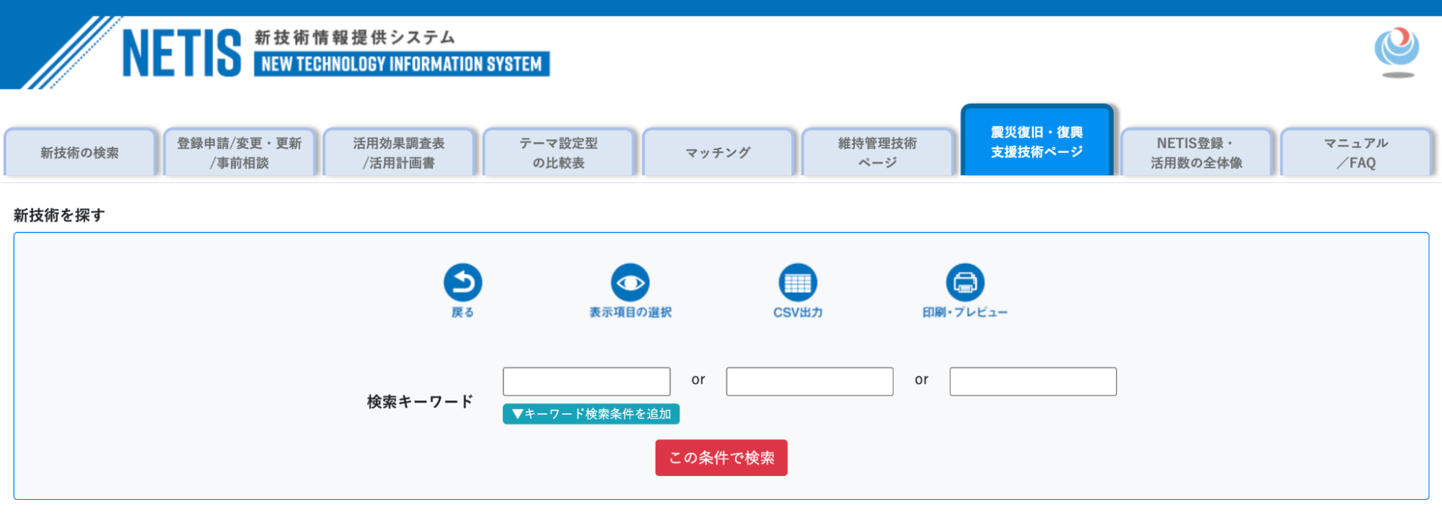Click the third keyword input field
The width and height of the screenshot is (1442, 523).
click(1033, 382)
